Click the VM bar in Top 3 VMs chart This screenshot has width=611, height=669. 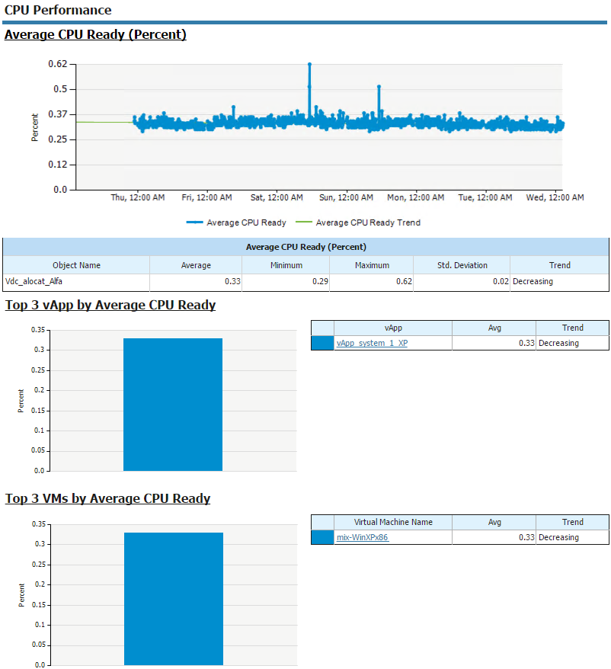click(174, 599)
